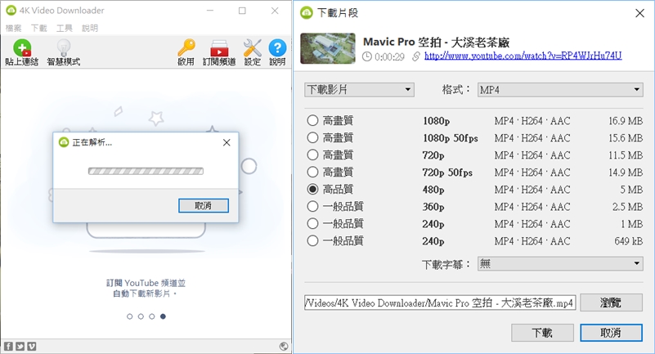Click the parsing dialog logo icon
This screenshot has height=354, width=655.
pyautogui.click(x=64, y=143)
